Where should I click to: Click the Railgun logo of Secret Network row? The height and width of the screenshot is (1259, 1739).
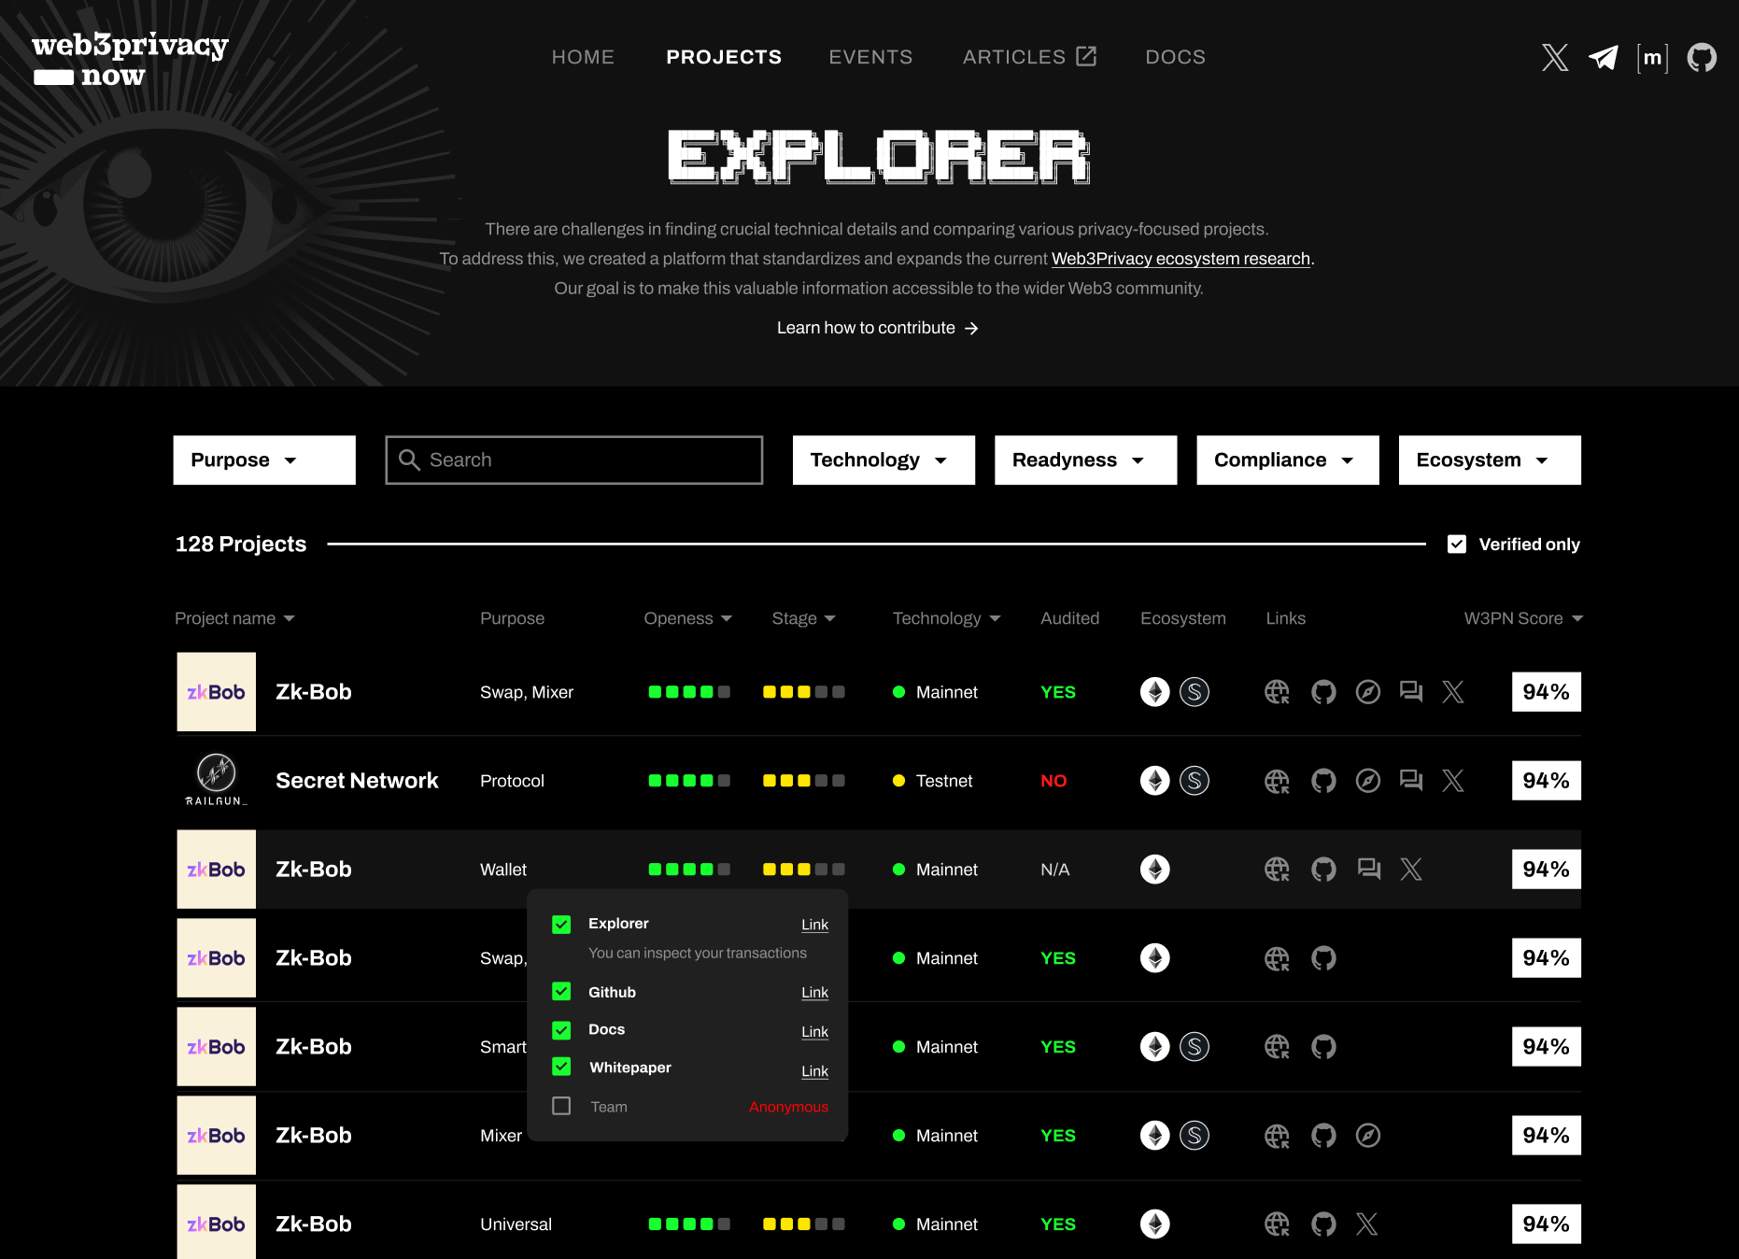(x=217, y=780)
